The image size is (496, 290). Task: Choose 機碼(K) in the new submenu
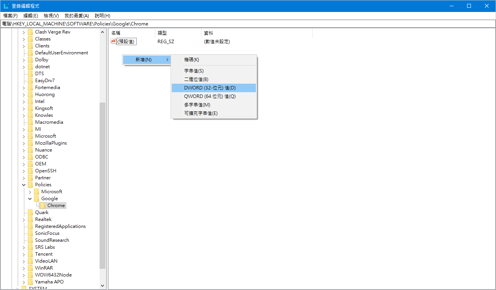coord(214,60)
